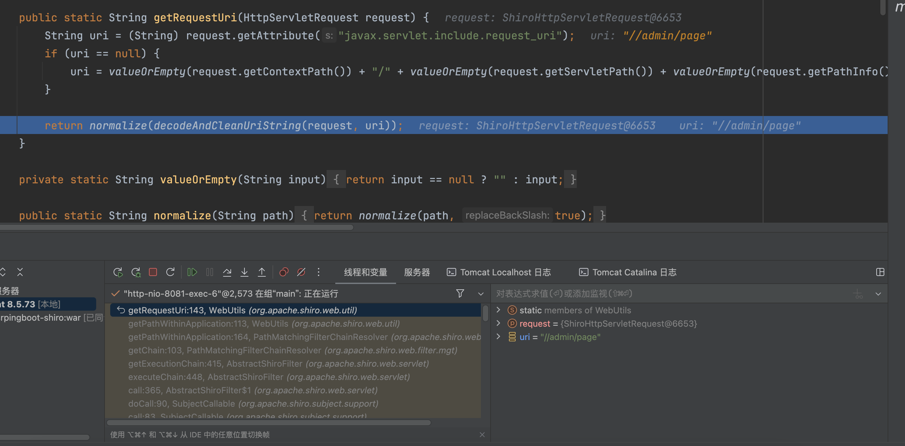
Task: Click the Rerun in debug mode icon
Action: click(x=136, y=272)
